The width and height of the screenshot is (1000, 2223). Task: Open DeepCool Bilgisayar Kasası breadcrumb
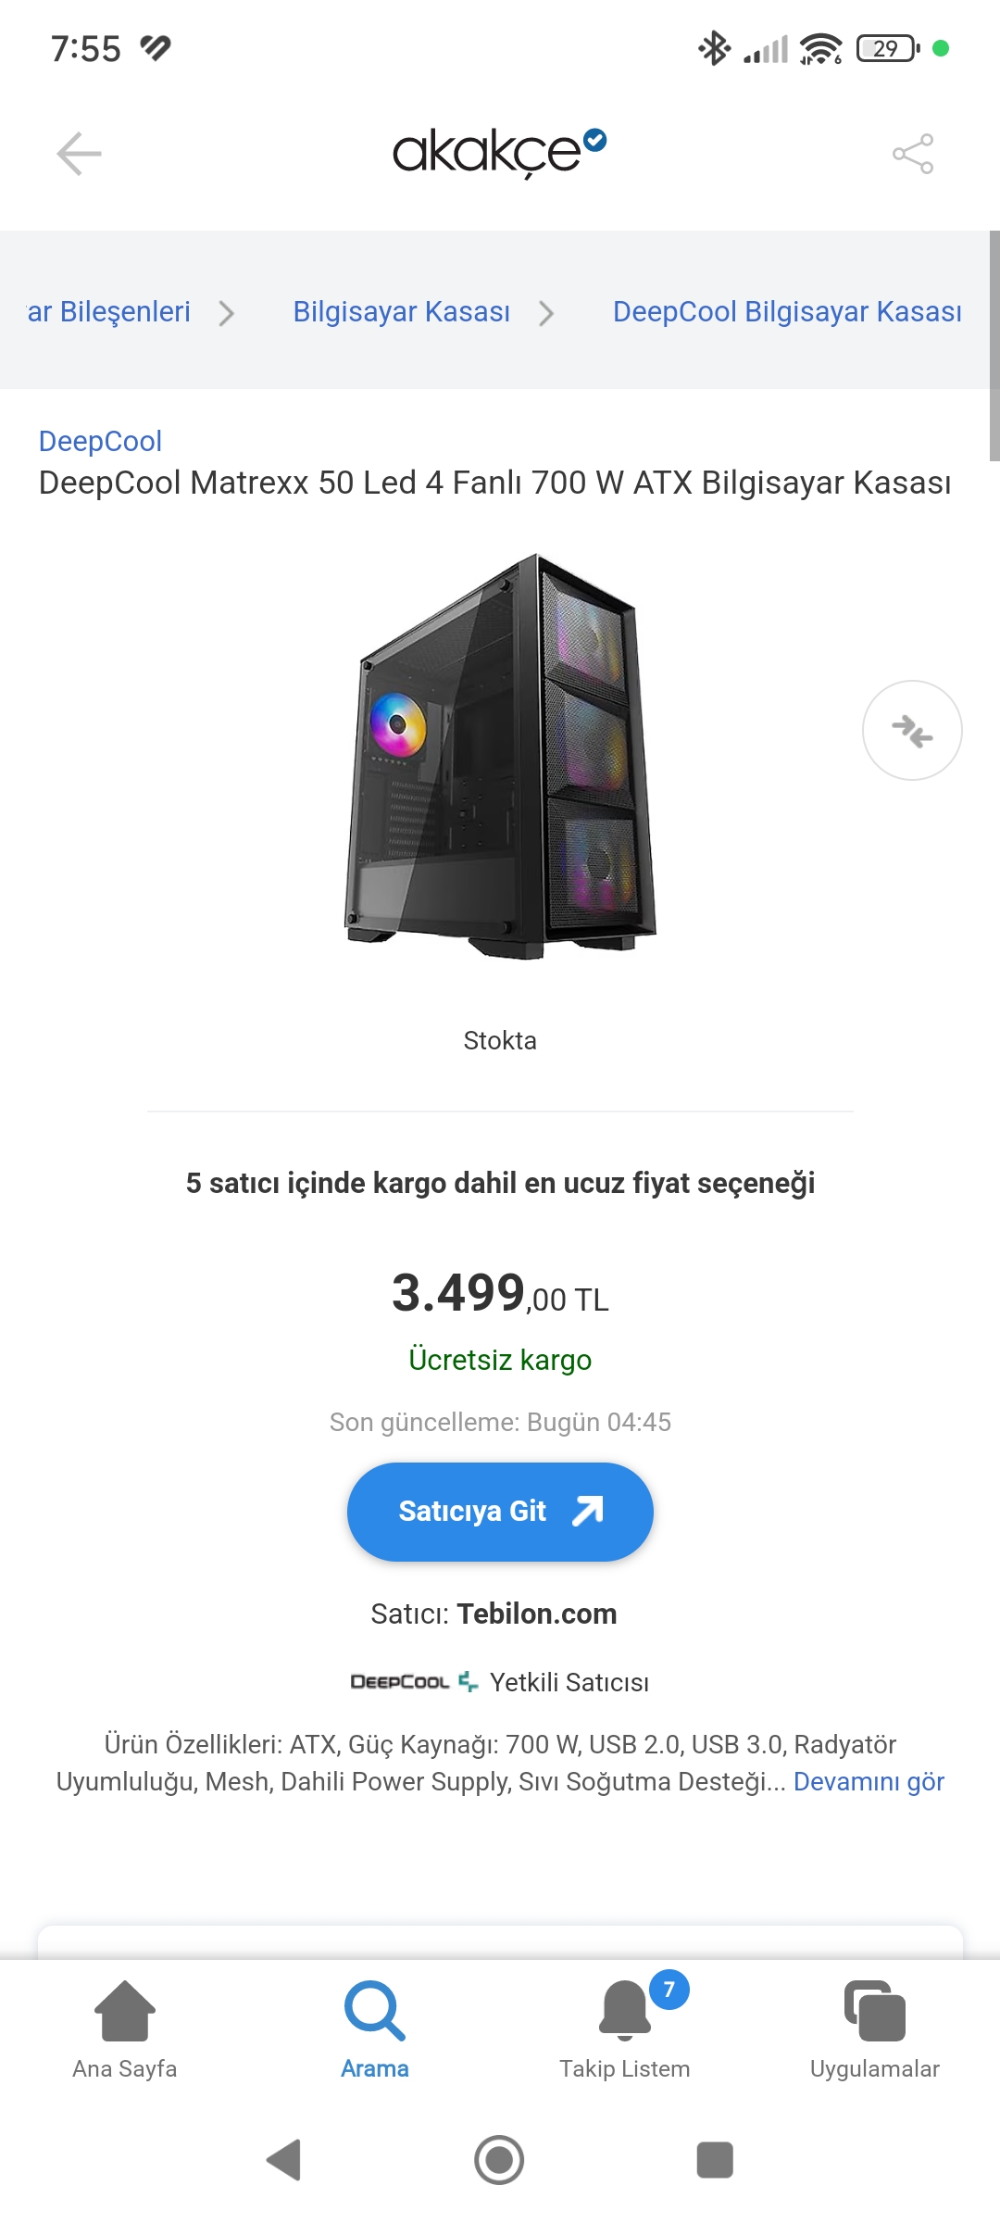coord(787,312)
